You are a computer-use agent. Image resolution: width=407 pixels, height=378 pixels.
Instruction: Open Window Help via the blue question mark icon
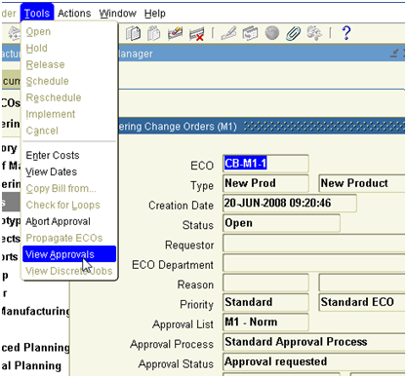click(346, 33)
